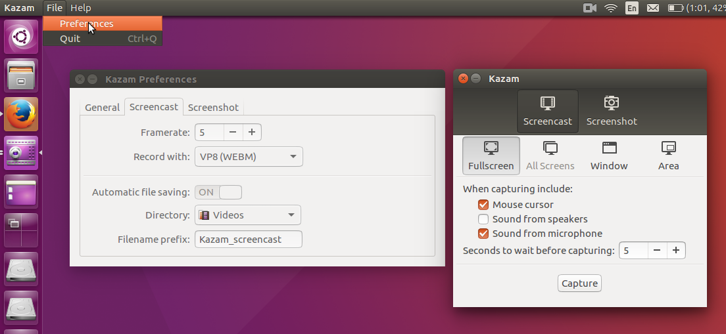
Task: Click the Capture button
Action: 580,283
